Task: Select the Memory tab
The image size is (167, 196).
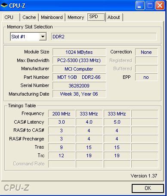Action: 76,17
